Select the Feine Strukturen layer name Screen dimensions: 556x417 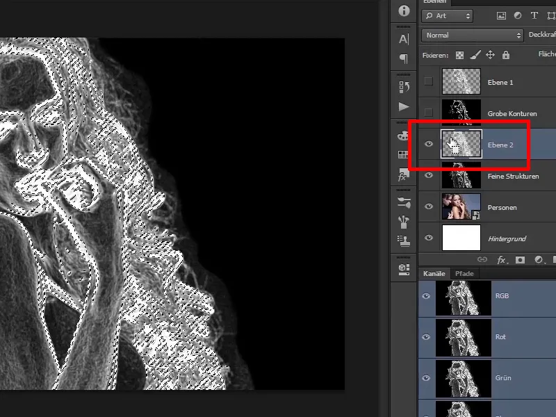coord(513,176)
